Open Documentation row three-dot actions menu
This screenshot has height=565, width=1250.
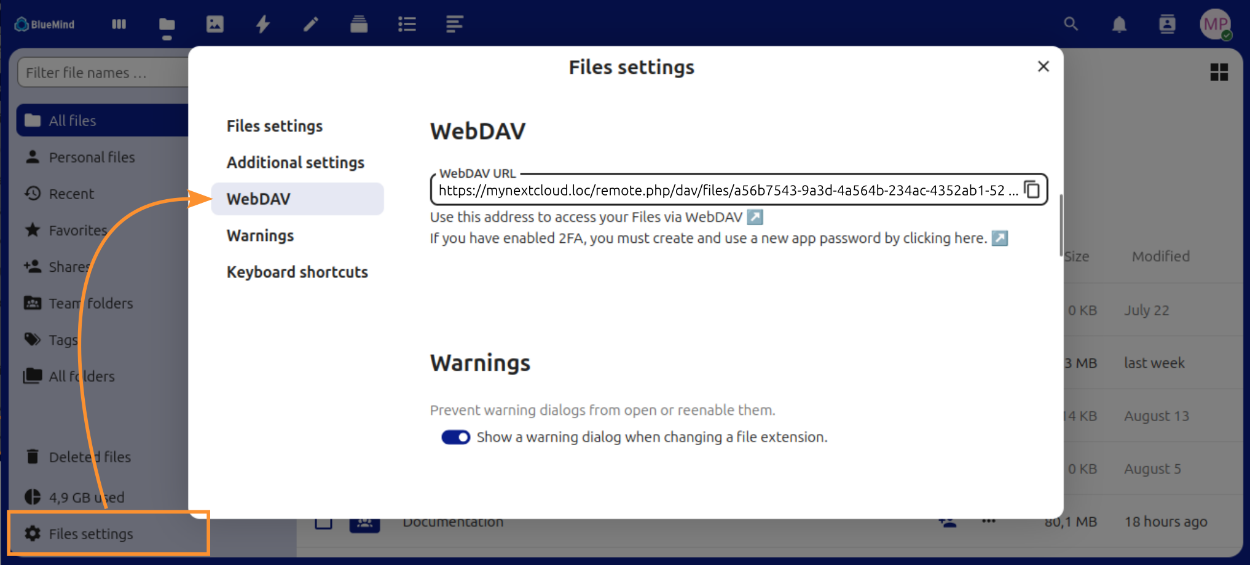(x=988, y=522)
